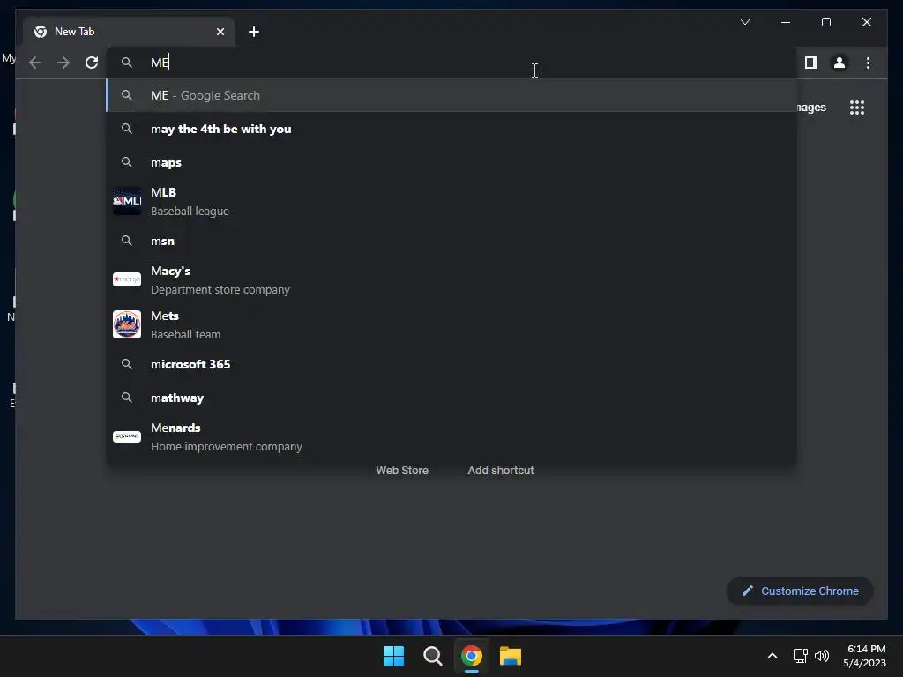Select MLB Baseball league suggestion
This screenshot has width=903, height=677.
tap(452, 202)
